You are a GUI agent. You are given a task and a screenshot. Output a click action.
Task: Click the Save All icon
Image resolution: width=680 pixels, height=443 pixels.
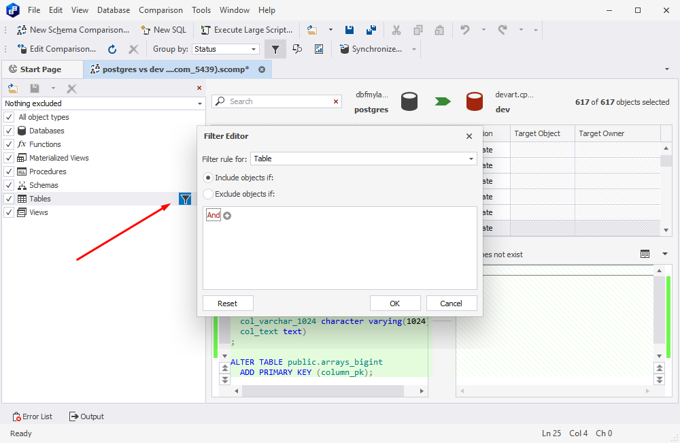[371, 30]
